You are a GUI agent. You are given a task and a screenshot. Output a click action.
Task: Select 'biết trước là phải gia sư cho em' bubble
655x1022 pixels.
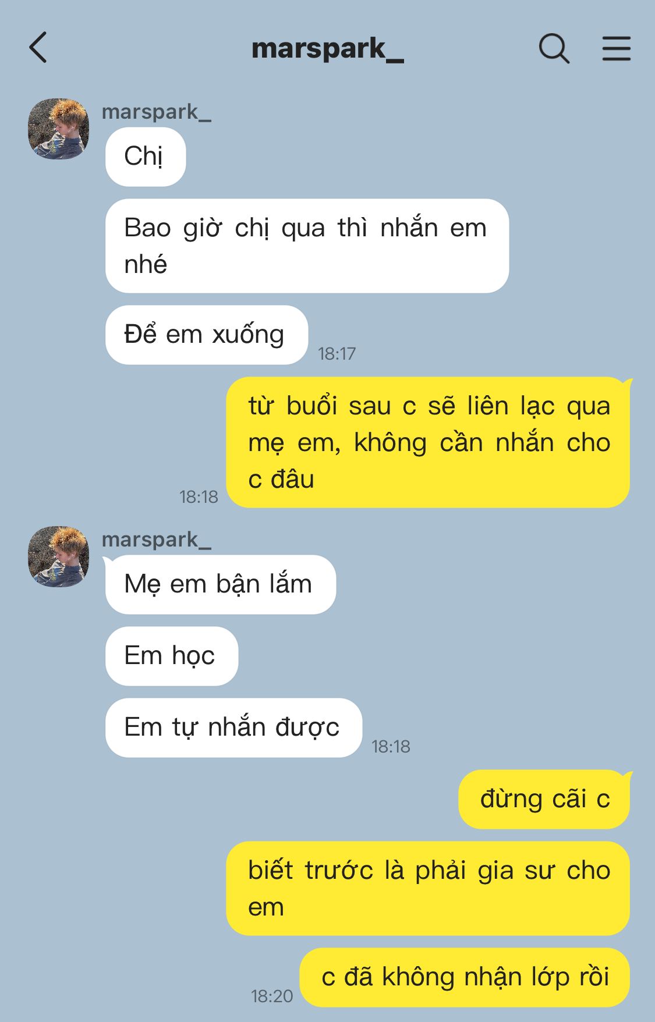pos(428,888)
